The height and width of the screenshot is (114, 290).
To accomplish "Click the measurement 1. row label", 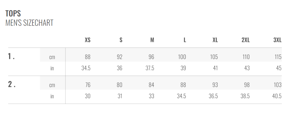I will coord(11,56).
